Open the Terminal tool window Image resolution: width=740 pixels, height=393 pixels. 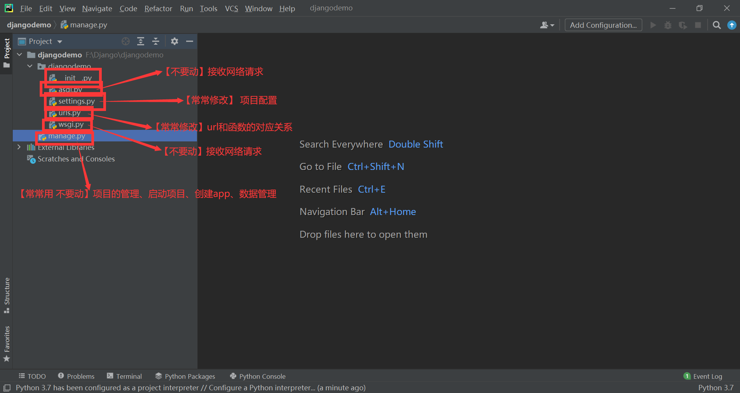pos(124,376)
